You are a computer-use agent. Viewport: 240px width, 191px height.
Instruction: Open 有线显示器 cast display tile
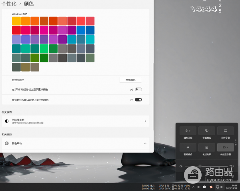[x=225, y=147]
